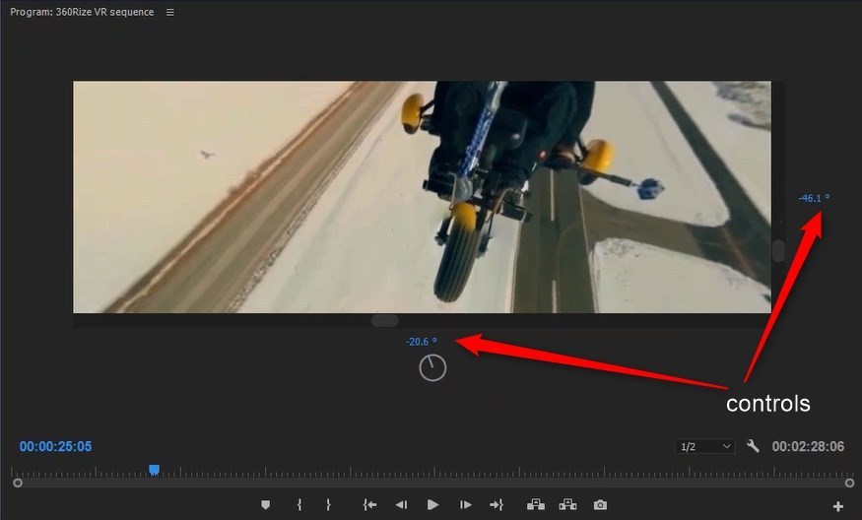Click the Lift button
This screenshot has width=862, height=520.
tap(536, 504)
